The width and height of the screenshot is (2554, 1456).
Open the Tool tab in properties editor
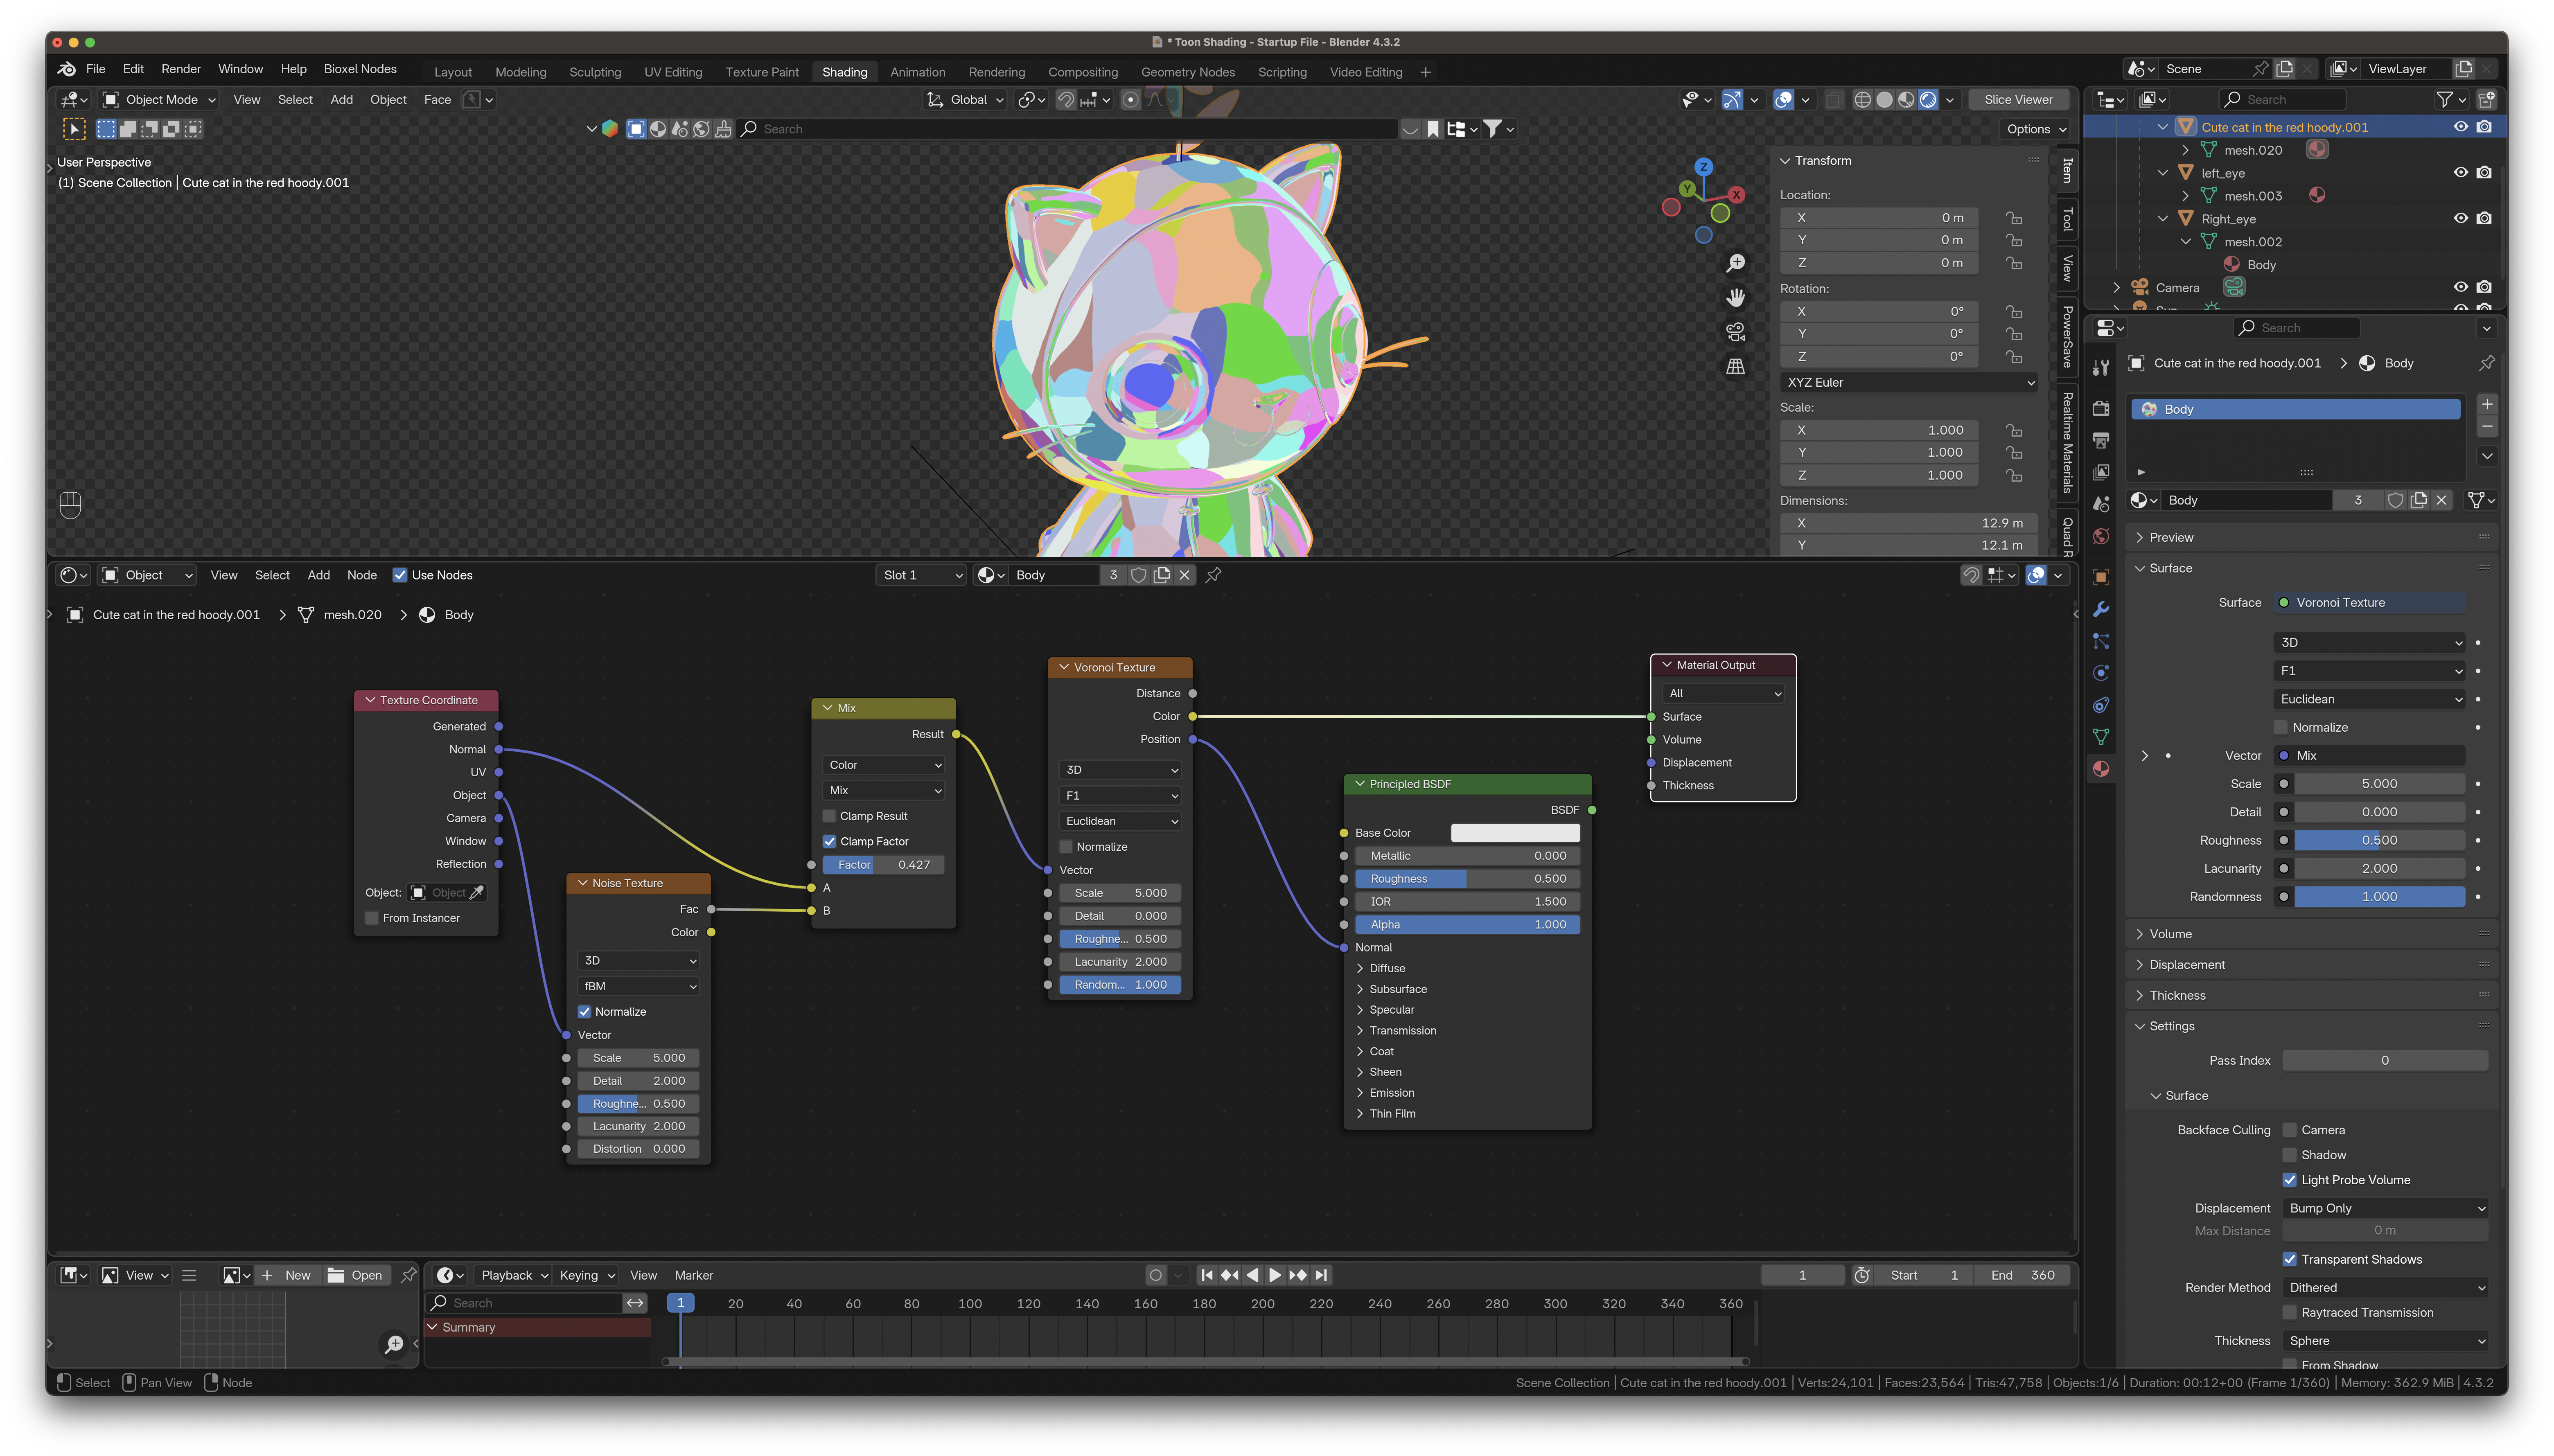(2101, 367)
